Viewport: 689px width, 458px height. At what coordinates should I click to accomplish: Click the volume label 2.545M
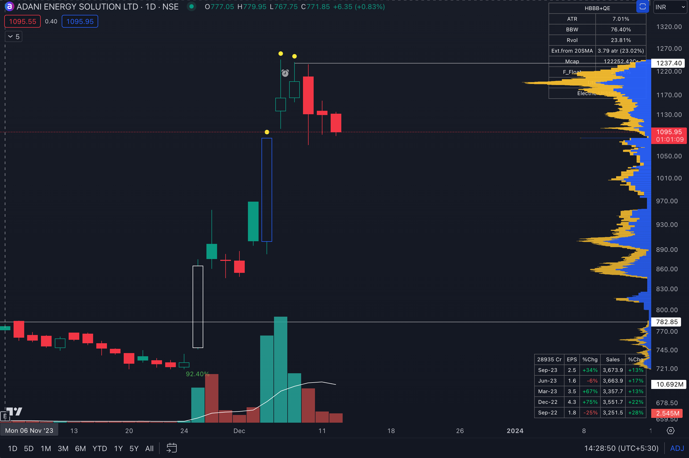(x=667, y=413)
